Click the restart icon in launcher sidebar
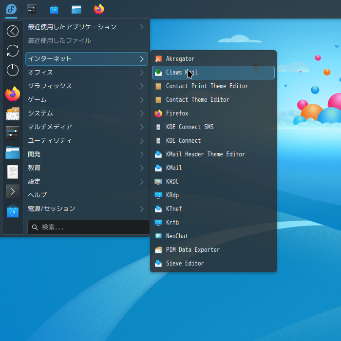The height and width of the screenshot is (341, 341). point(13,51)
